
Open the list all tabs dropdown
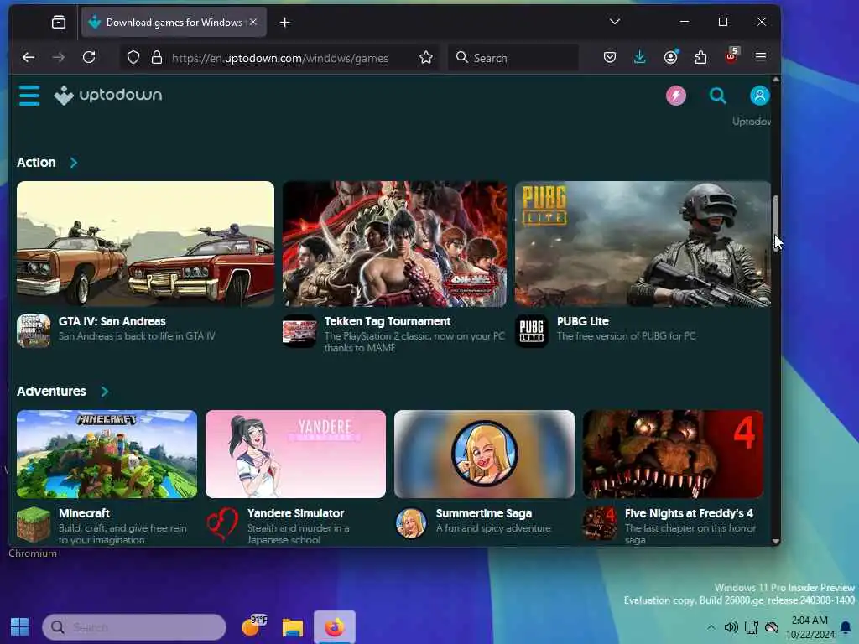point(615,22)
